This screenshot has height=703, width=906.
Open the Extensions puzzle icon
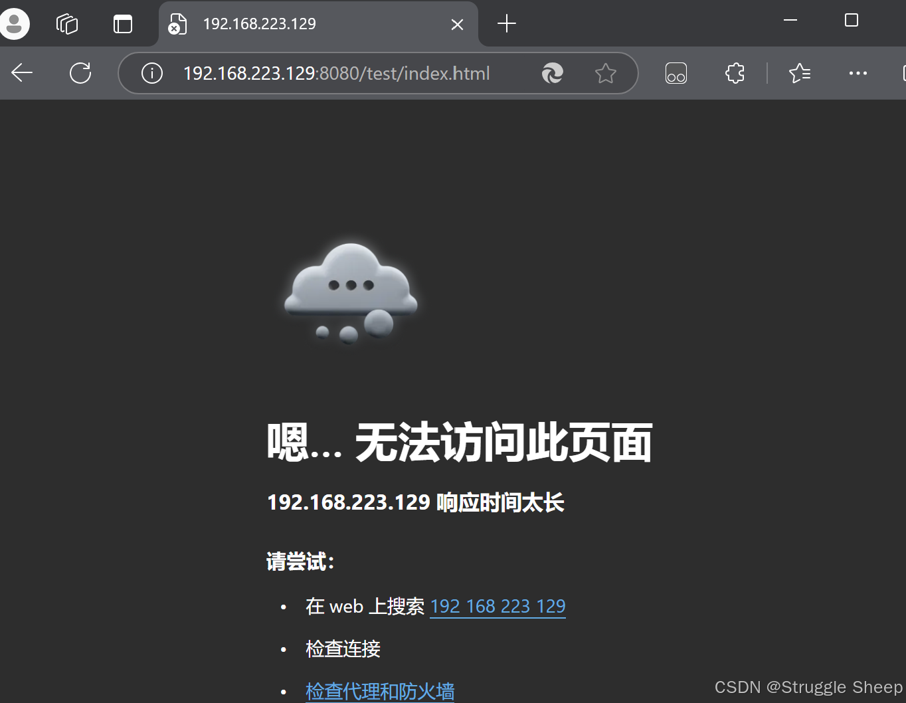pos(735,73)
